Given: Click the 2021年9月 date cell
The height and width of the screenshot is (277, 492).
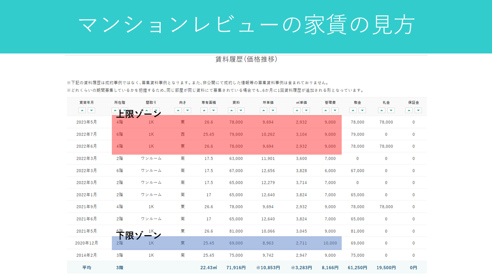Looking at the screenshot, I should click(86, 207).
